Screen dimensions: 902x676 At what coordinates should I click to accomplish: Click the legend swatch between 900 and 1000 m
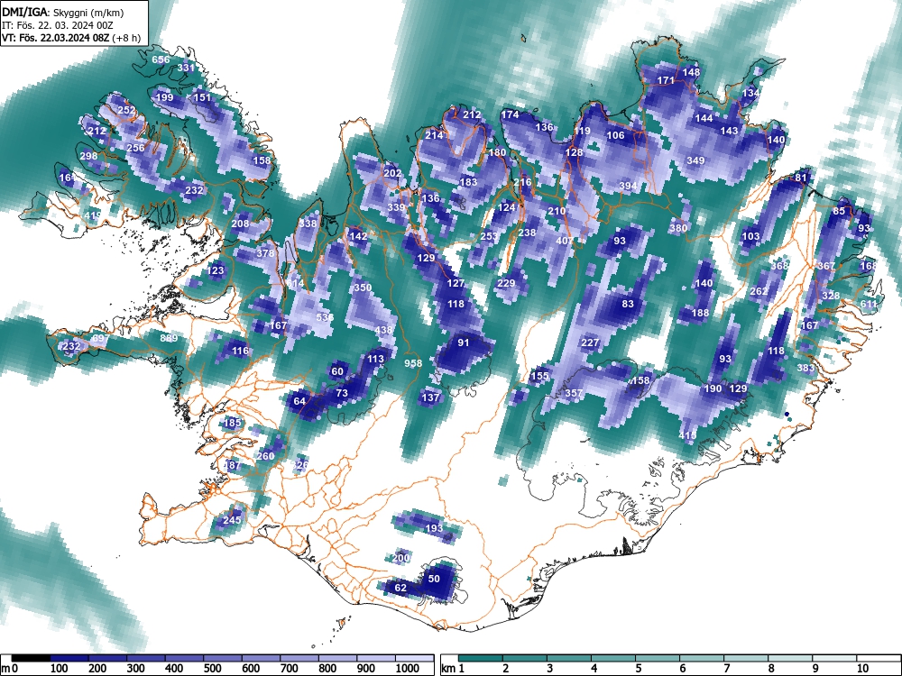[376, 658]
